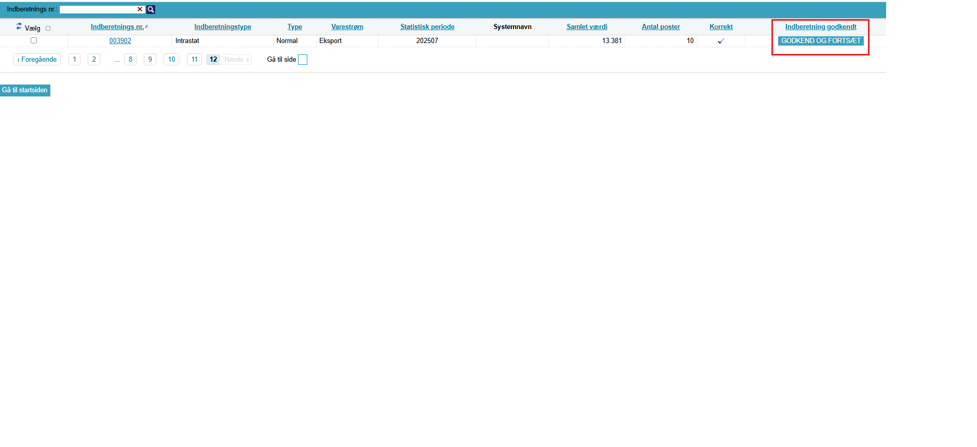The width and height of the screenshot is (977, 447).
Task: Click the GODKEND OG FORTSÆT button
Action: pos(821,41)
